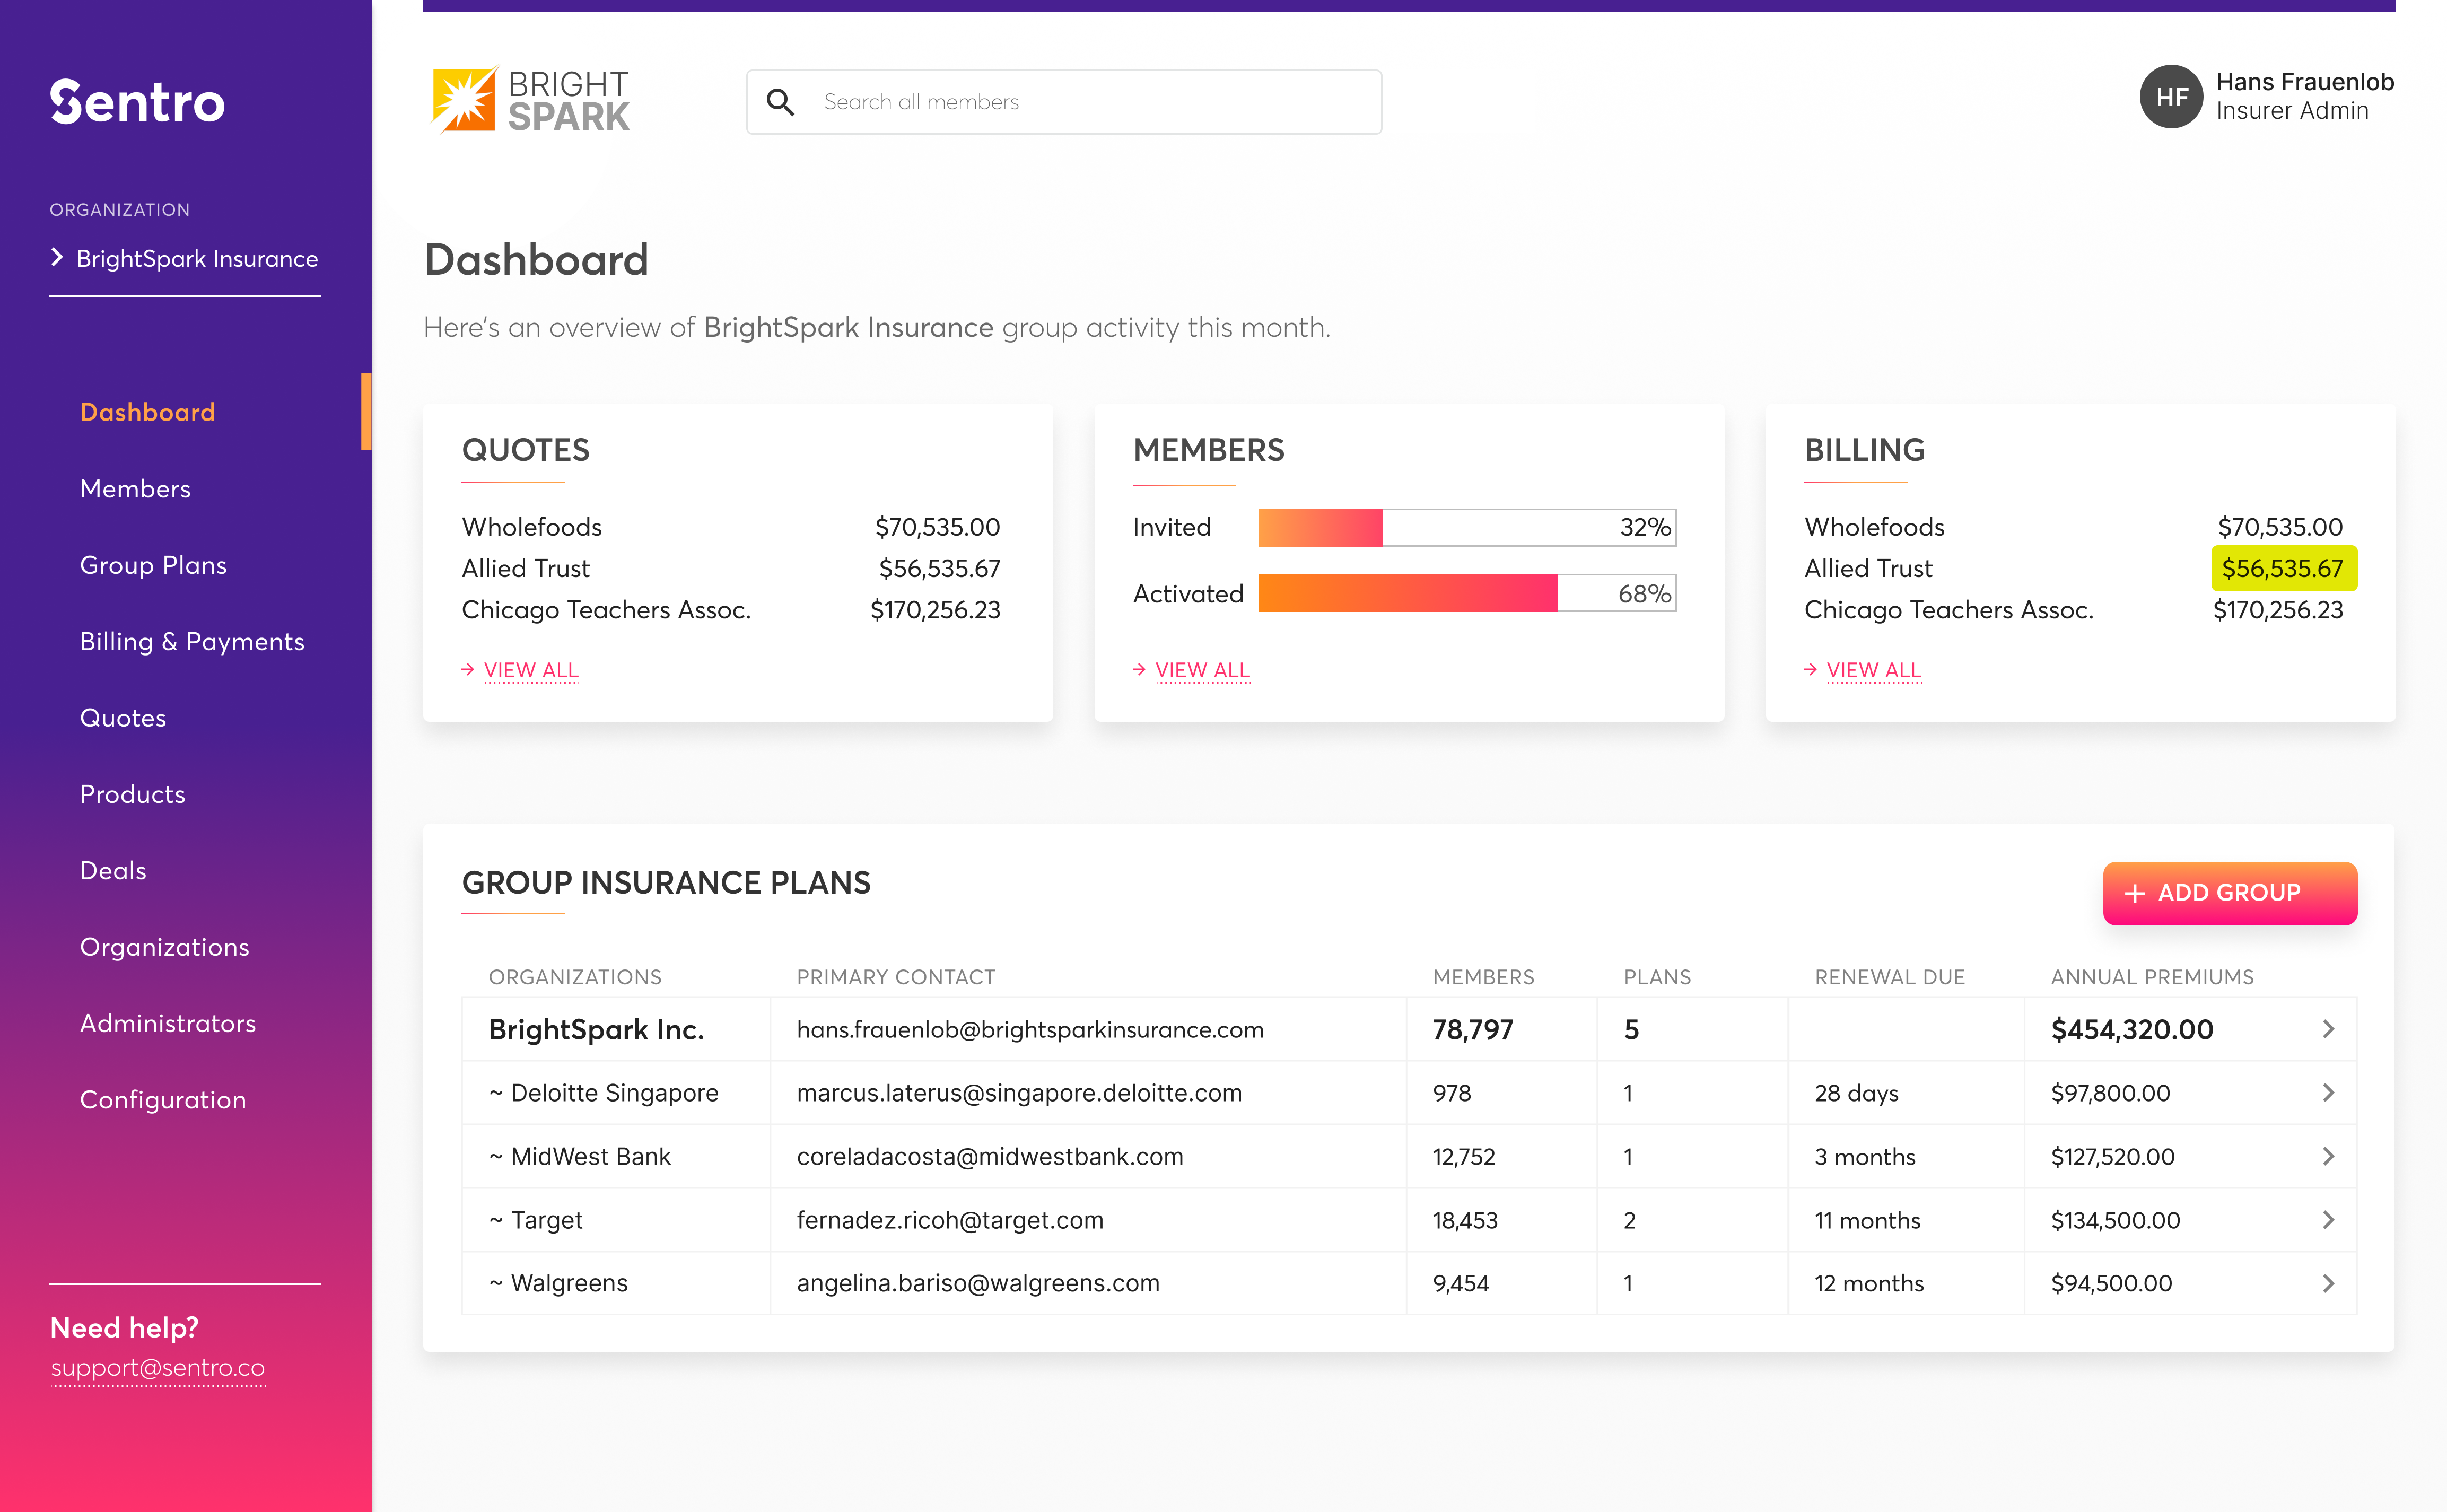2447x1512 pixels.
Task: Open Target row chevron
Action: point(2328,1220)
